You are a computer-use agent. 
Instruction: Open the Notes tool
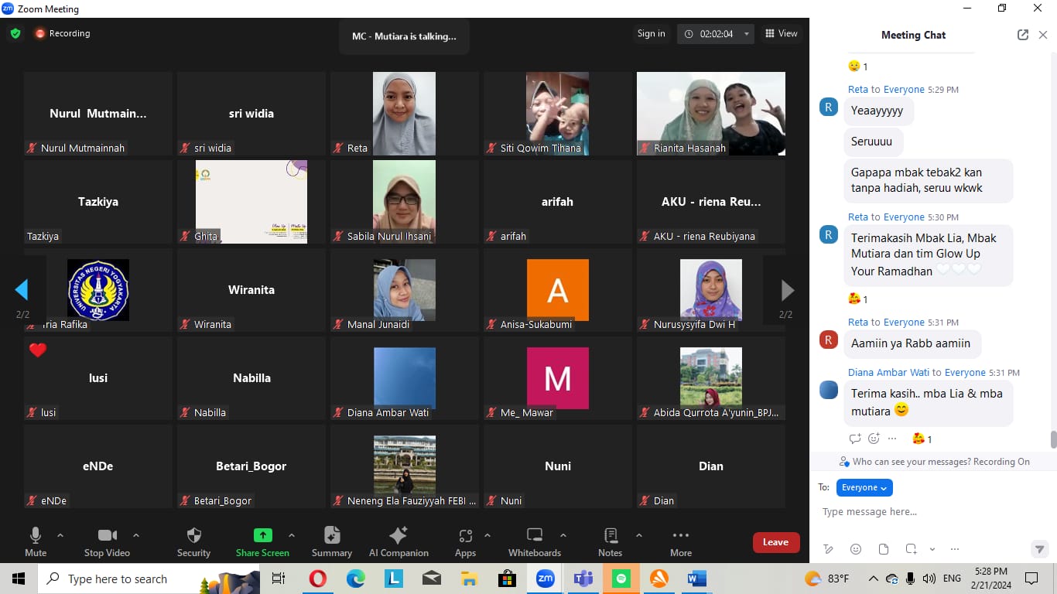coord(610,535)
